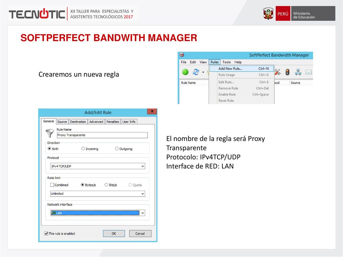
Task: Open the Unlimited rate limit dropdown
Action: click(97, 194)
